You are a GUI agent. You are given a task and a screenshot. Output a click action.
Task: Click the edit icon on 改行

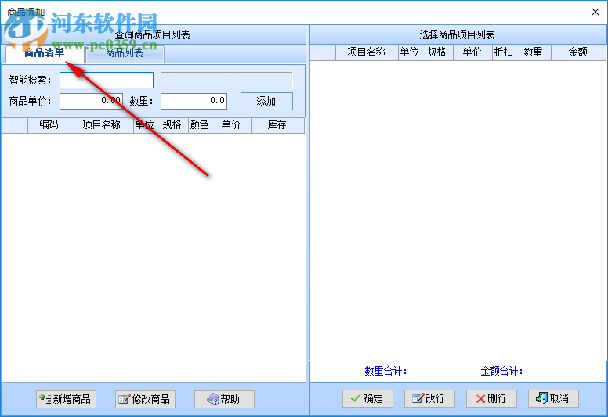(418, 398)
